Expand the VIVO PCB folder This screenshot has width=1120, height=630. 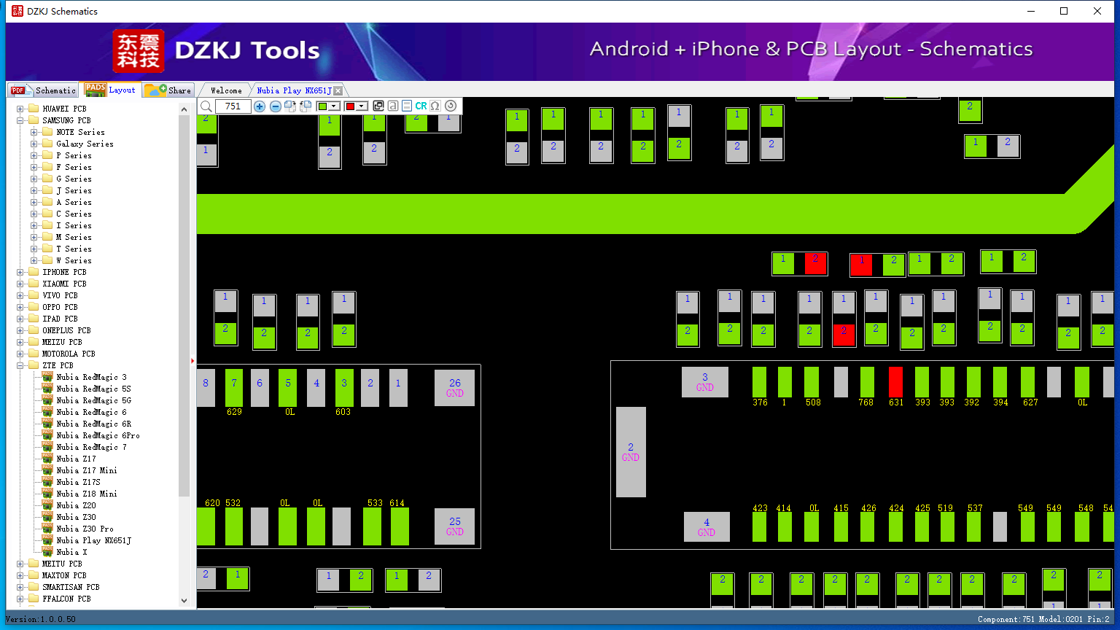click(20, 295)
